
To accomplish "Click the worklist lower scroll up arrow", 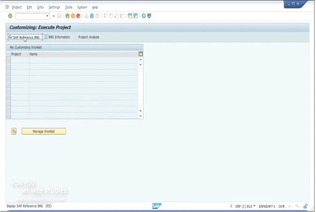I will click(x=140, y=111).
